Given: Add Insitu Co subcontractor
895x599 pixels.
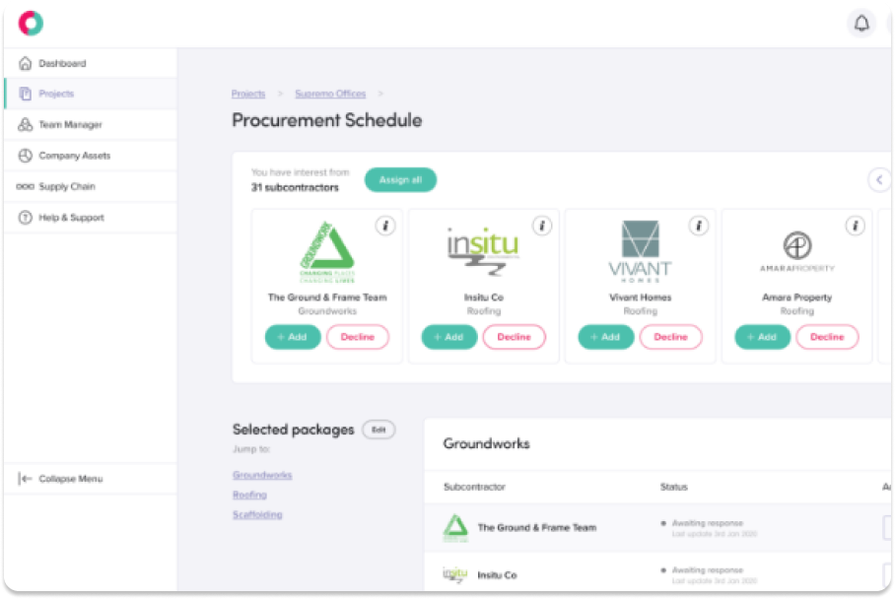Looking at the screenshot, I should 449,337.
